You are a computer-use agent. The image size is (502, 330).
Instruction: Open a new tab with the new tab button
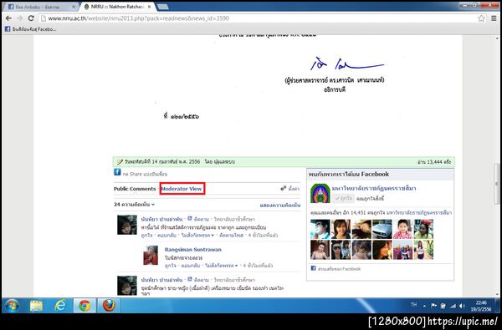[x=163, y=7]
